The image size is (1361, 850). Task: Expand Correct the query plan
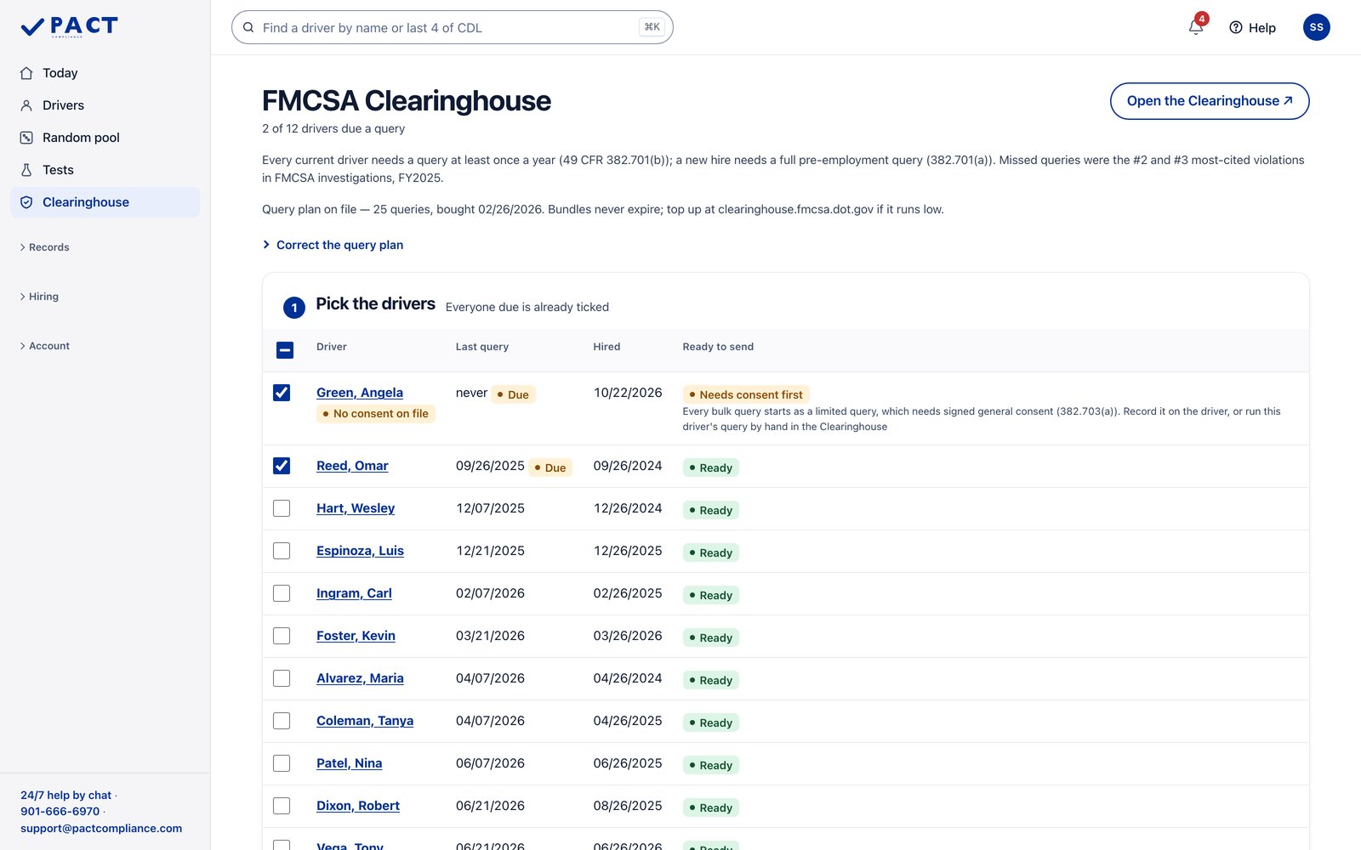click(333, 245)
